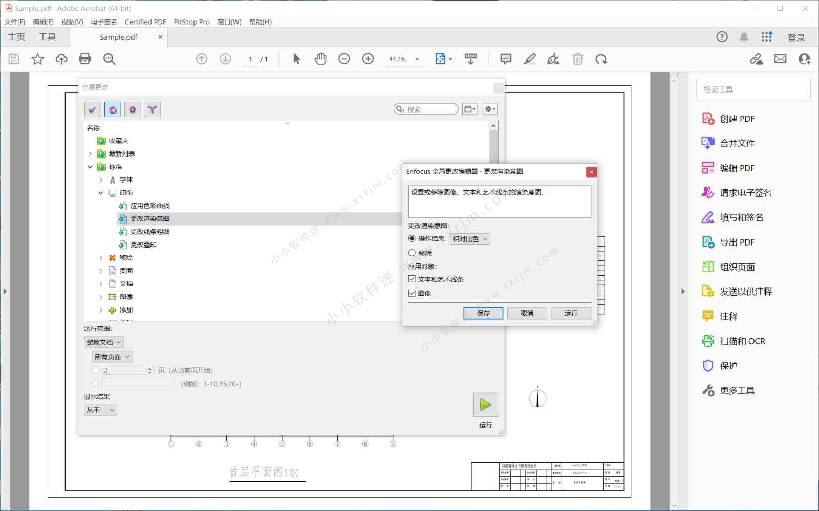Click the green run play button

coord(485,405)
